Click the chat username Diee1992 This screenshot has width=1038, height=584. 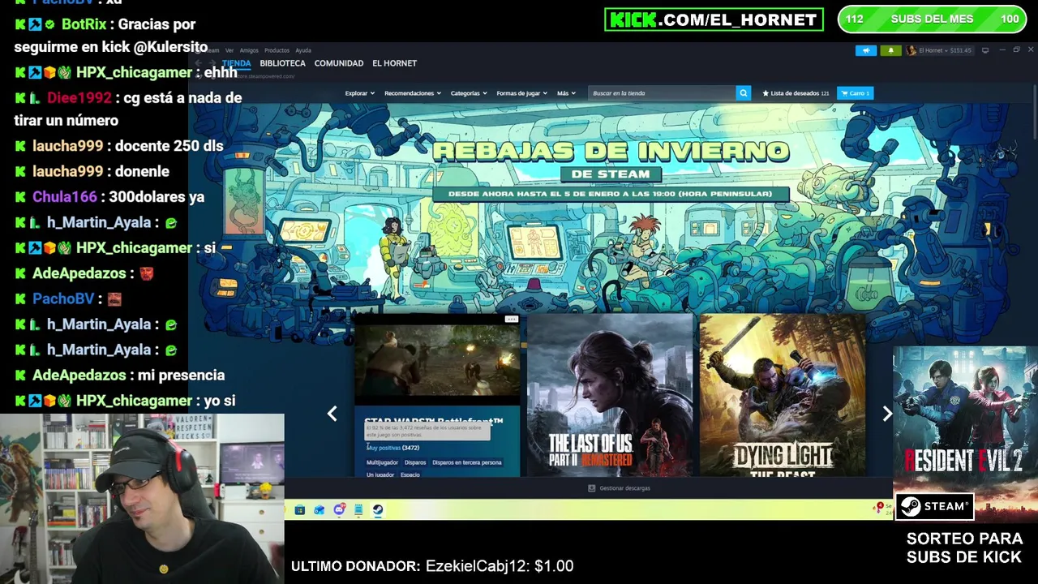(79, 98)
